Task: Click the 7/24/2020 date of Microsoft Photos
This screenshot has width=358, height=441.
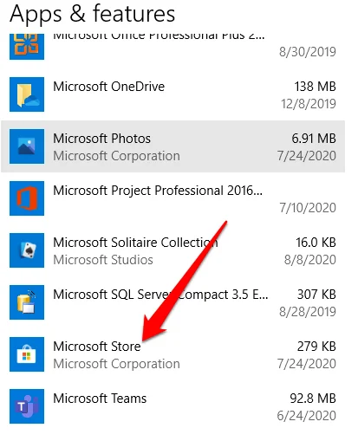Action: point(307,156)
